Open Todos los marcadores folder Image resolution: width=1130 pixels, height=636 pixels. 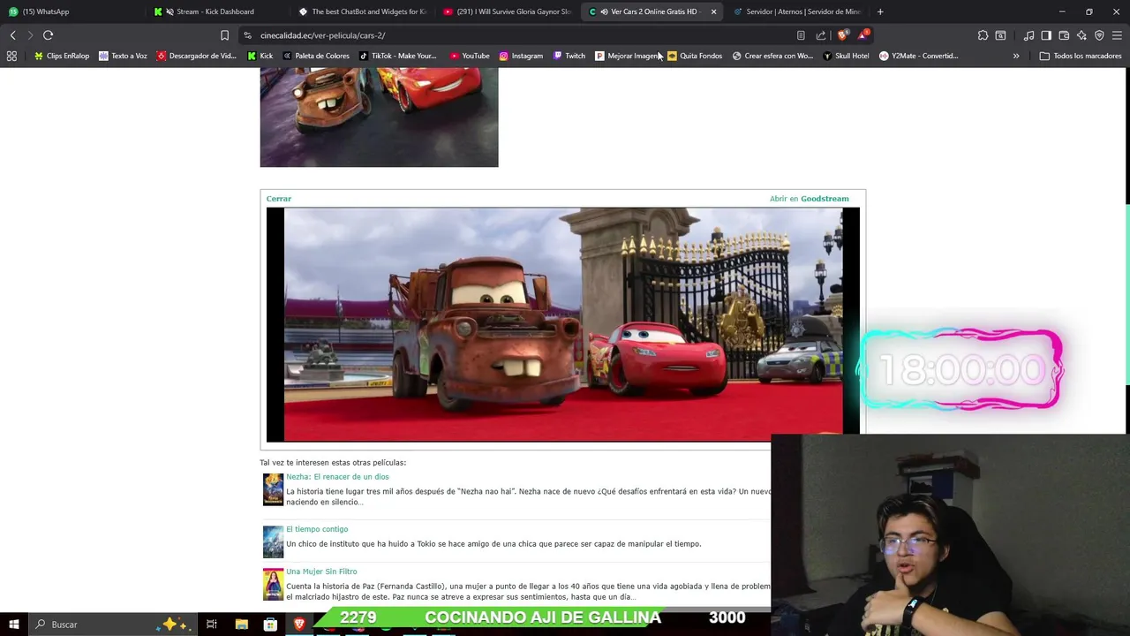pyautogui.click(x=1081, y=56)
